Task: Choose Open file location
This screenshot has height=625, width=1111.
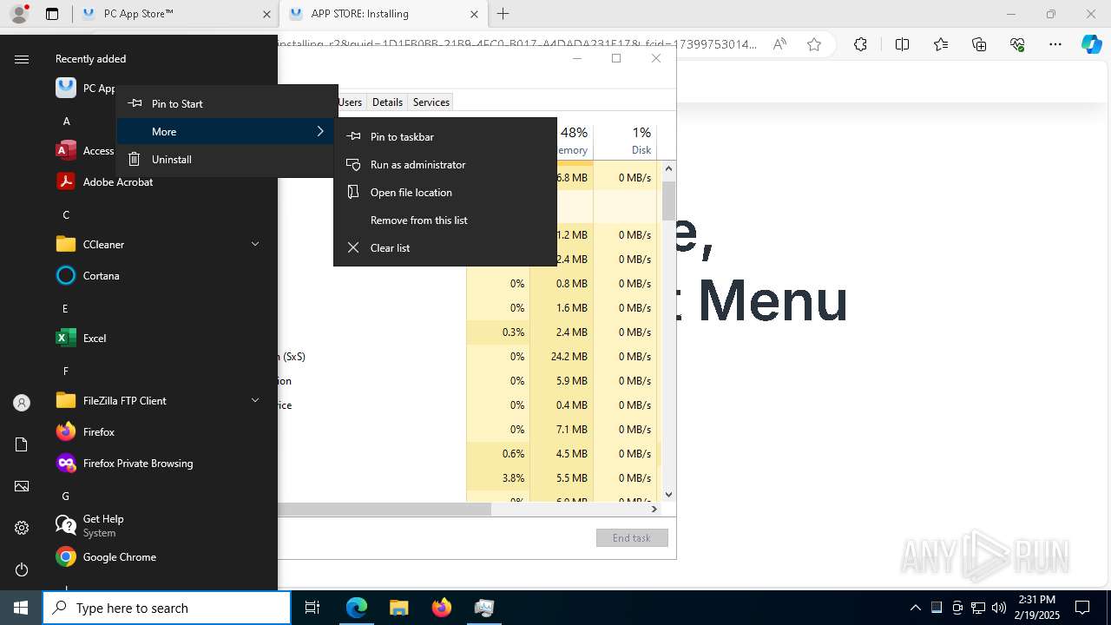Action: tap(445, 192)
